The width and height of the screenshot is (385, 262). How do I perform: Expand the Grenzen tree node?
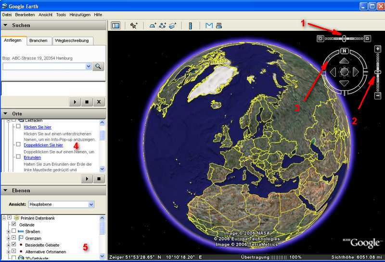click(8, 238)
